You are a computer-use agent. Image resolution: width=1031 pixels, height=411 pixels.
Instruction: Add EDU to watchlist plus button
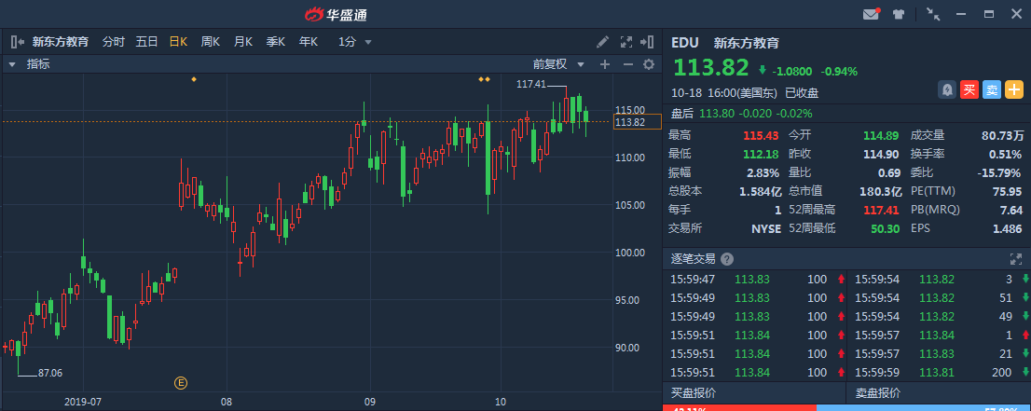[x=1014, y=90]
